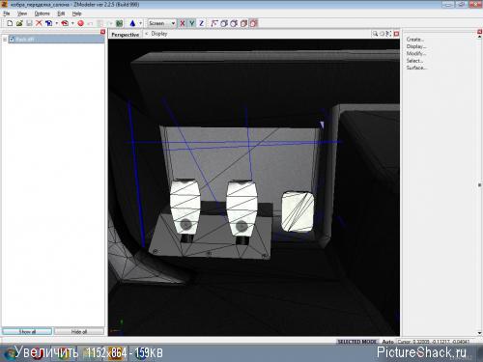Viewport: 483px width, 362px height.
Task: Toggle the Z axis constraint
Action: (202, 23)
